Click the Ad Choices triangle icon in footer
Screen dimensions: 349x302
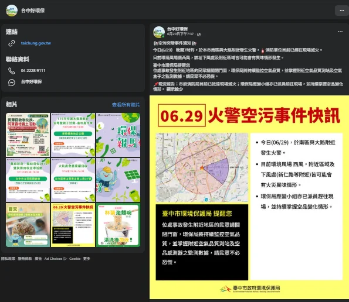tap(65, 259)
